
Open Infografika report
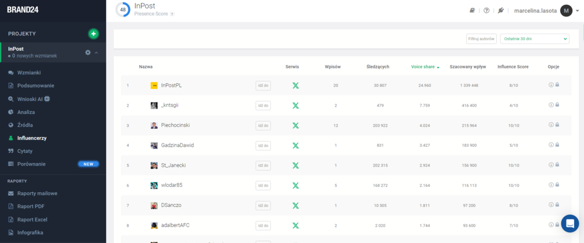30,233
